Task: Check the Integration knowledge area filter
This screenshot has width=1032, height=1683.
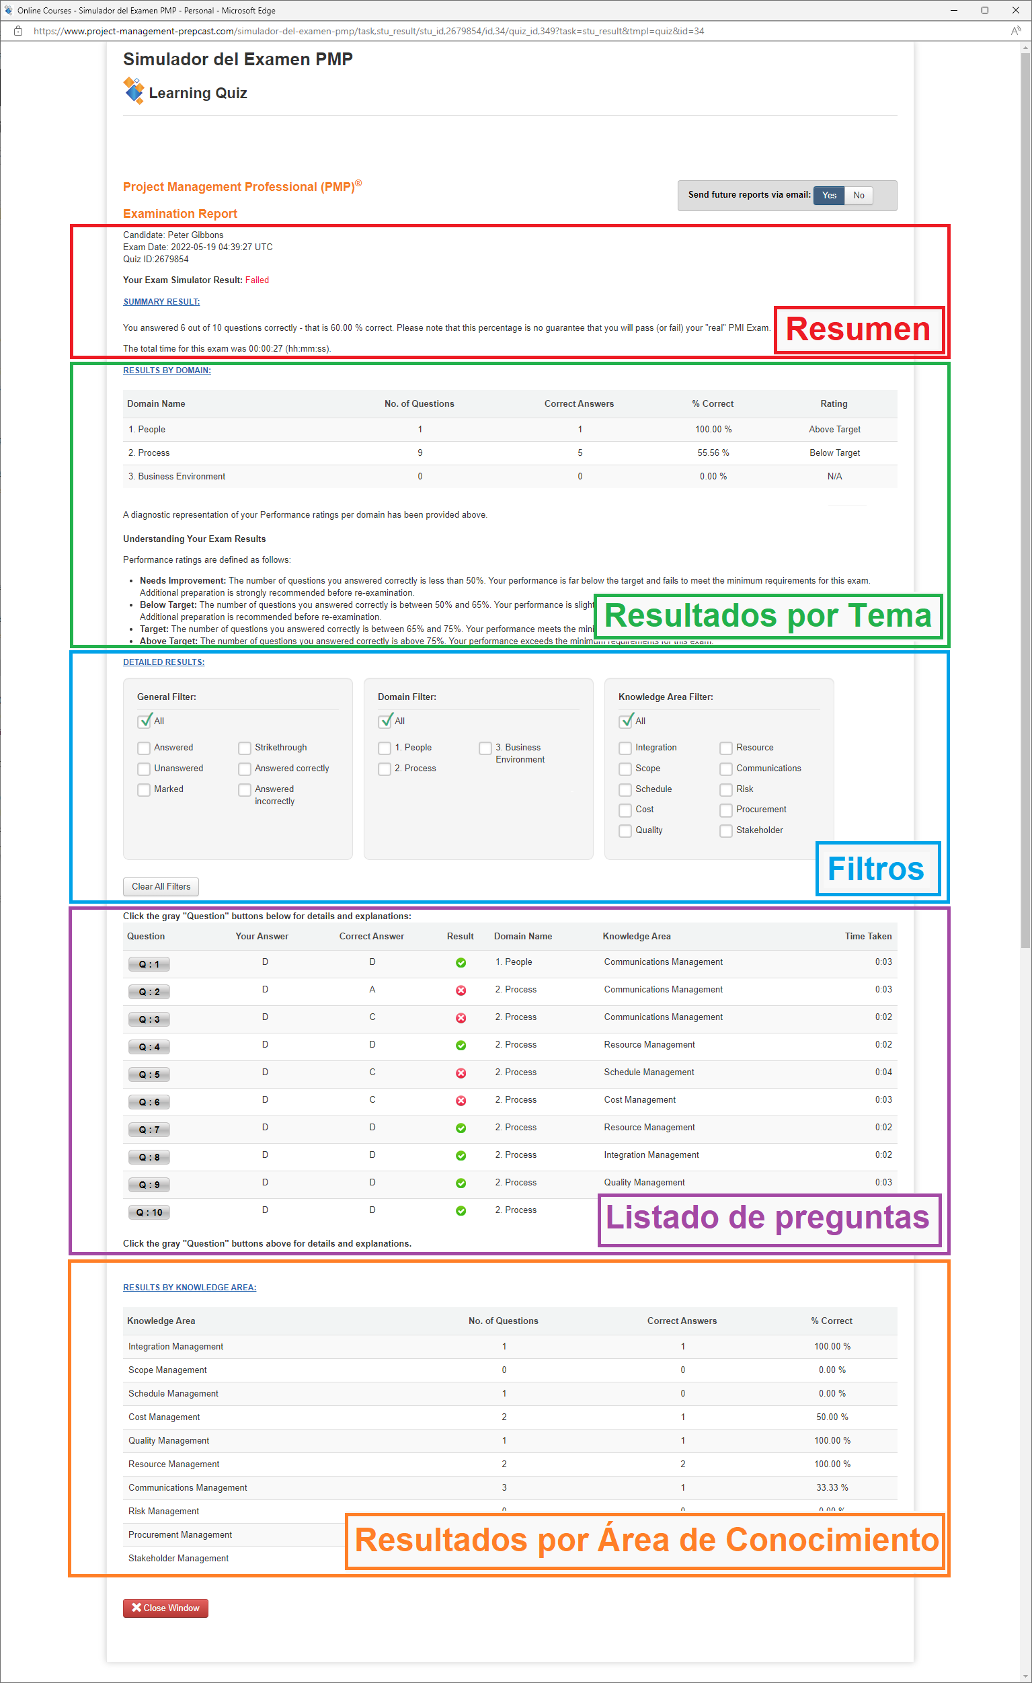Action: 625,748
